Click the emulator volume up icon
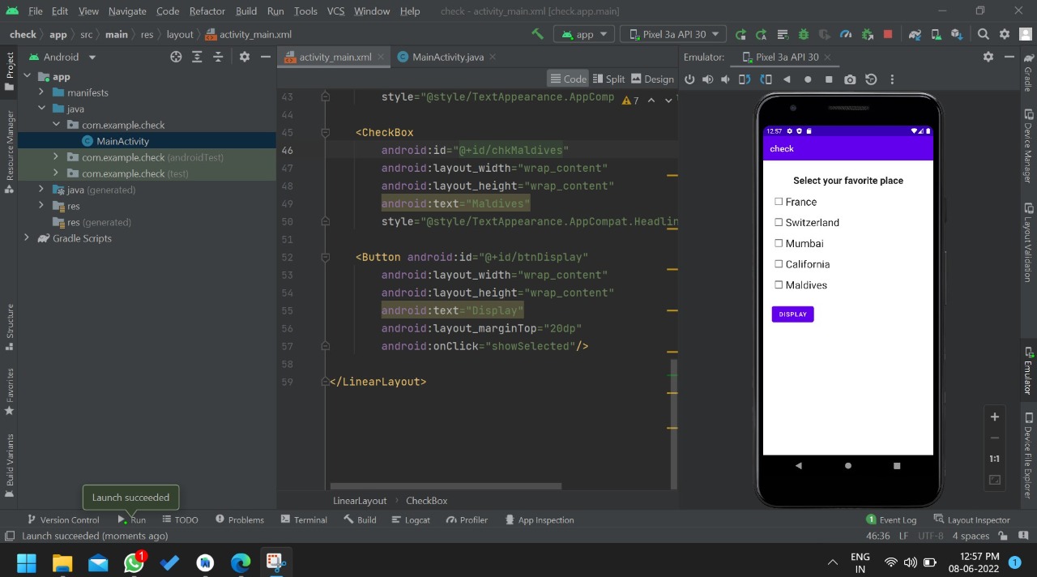Viewport: 1037px width, 577px height. 707,79
